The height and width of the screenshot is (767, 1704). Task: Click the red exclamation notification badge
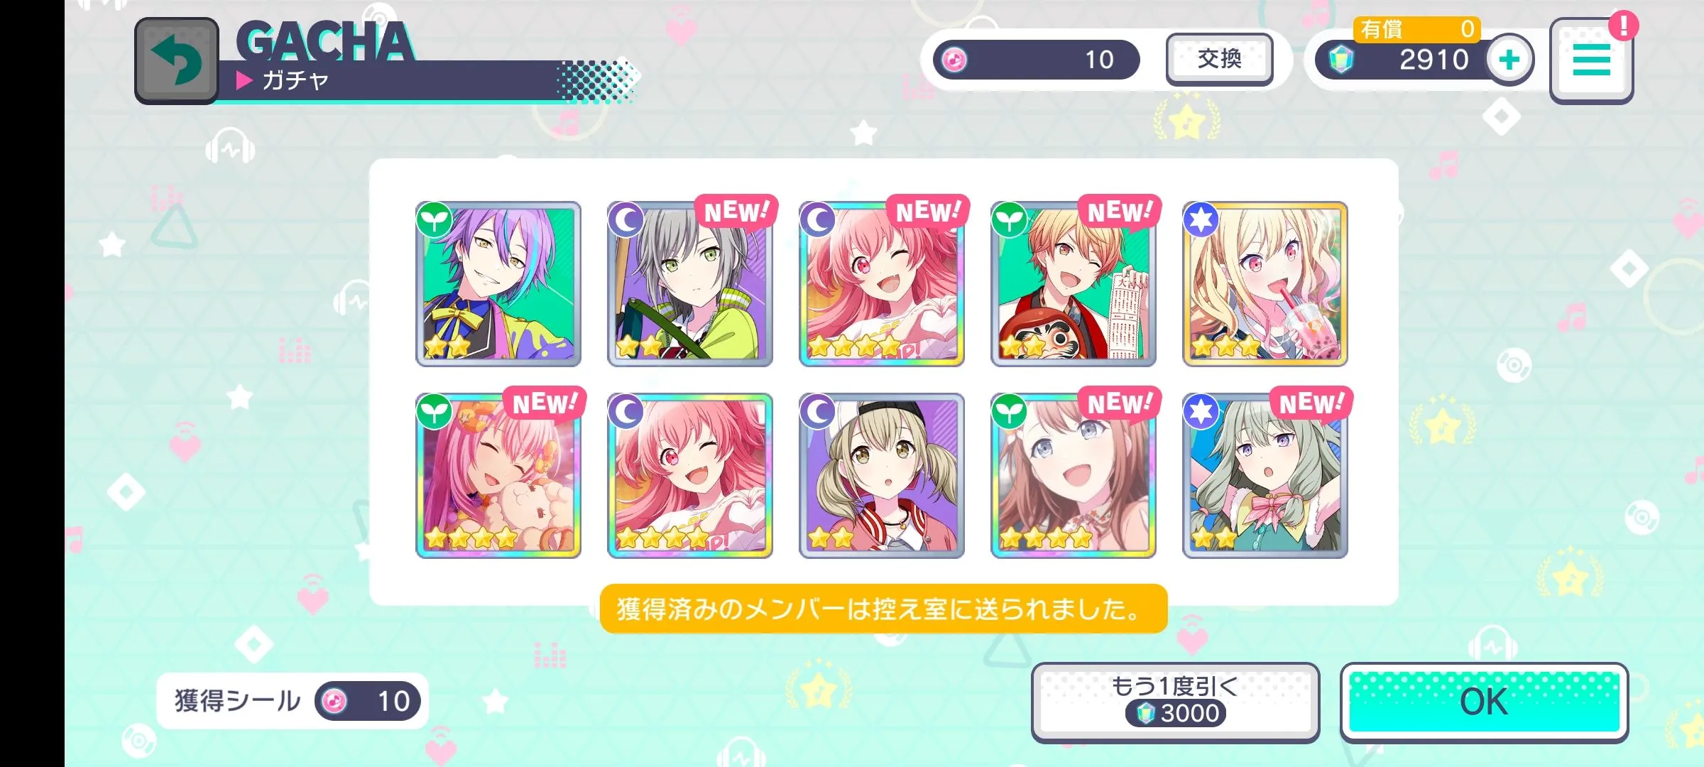tap(1623, 26)
